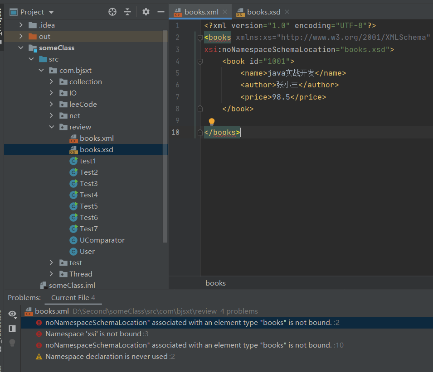Screen dimensions: 433x372
Task: Open UComparator class in tree
Action: (x=97, y=240)
